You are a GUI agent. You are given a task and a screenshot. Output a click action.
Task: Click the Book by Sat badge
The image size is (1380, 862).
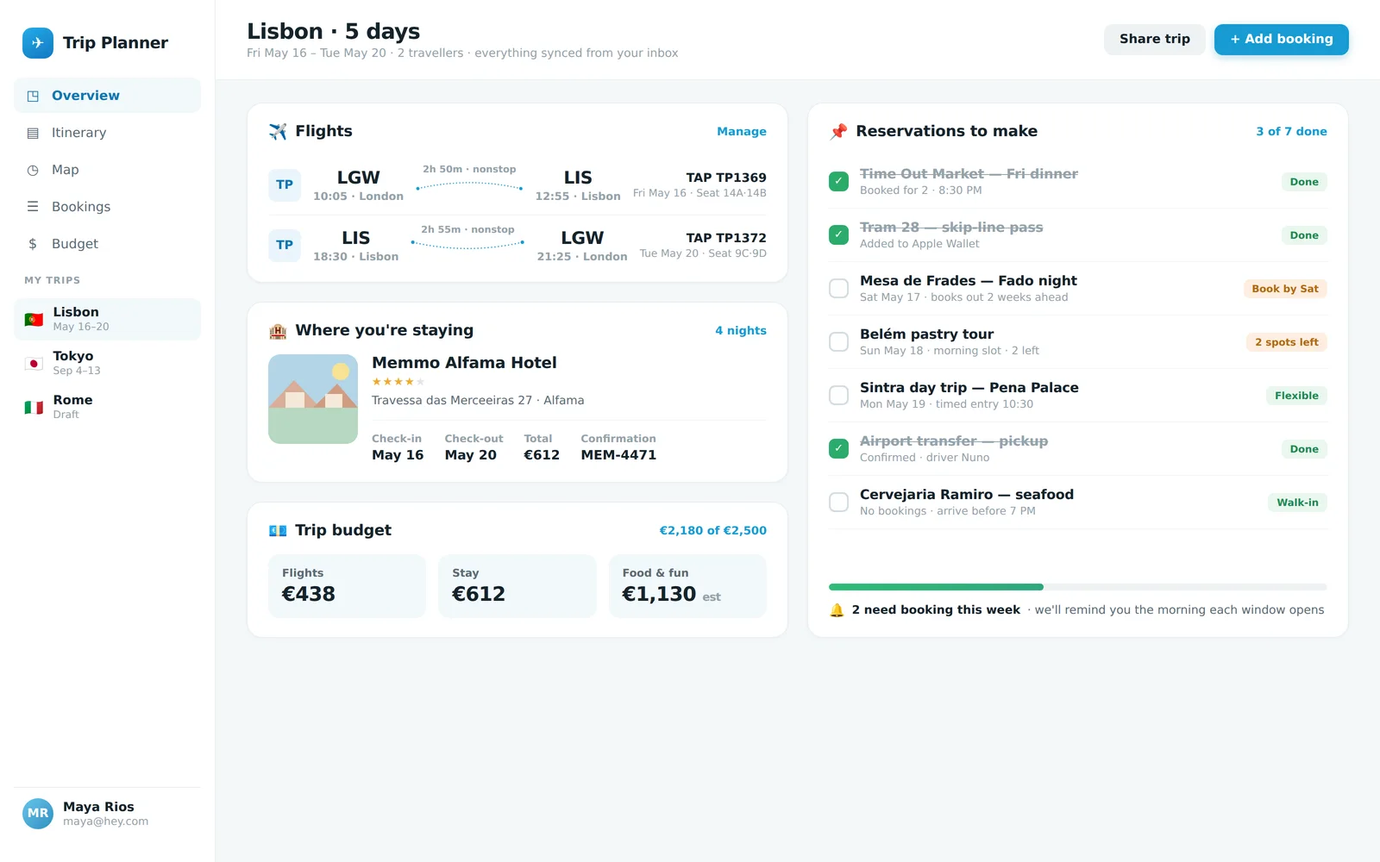point(1285,289)
